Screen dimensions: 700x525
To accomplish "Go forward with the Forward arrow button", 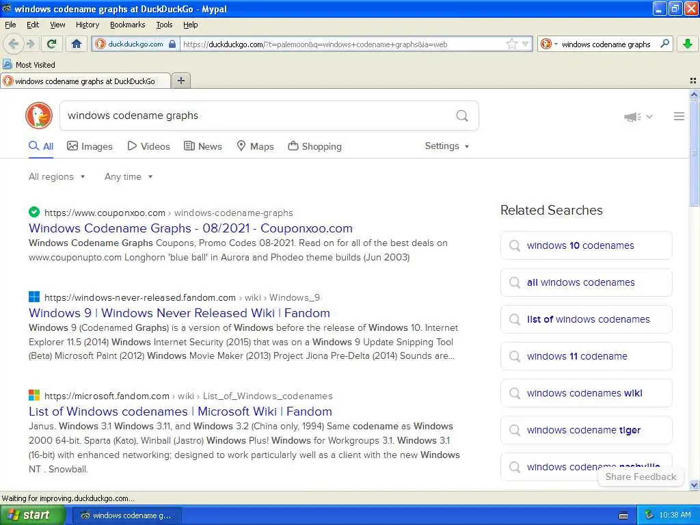I will [x=30, y=44].
